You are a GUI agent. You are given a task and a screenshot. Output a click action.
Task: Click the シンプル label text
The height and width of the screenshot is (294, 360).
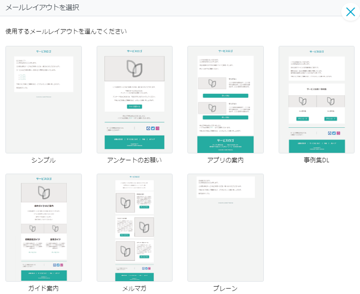click(x=43, y=160)
